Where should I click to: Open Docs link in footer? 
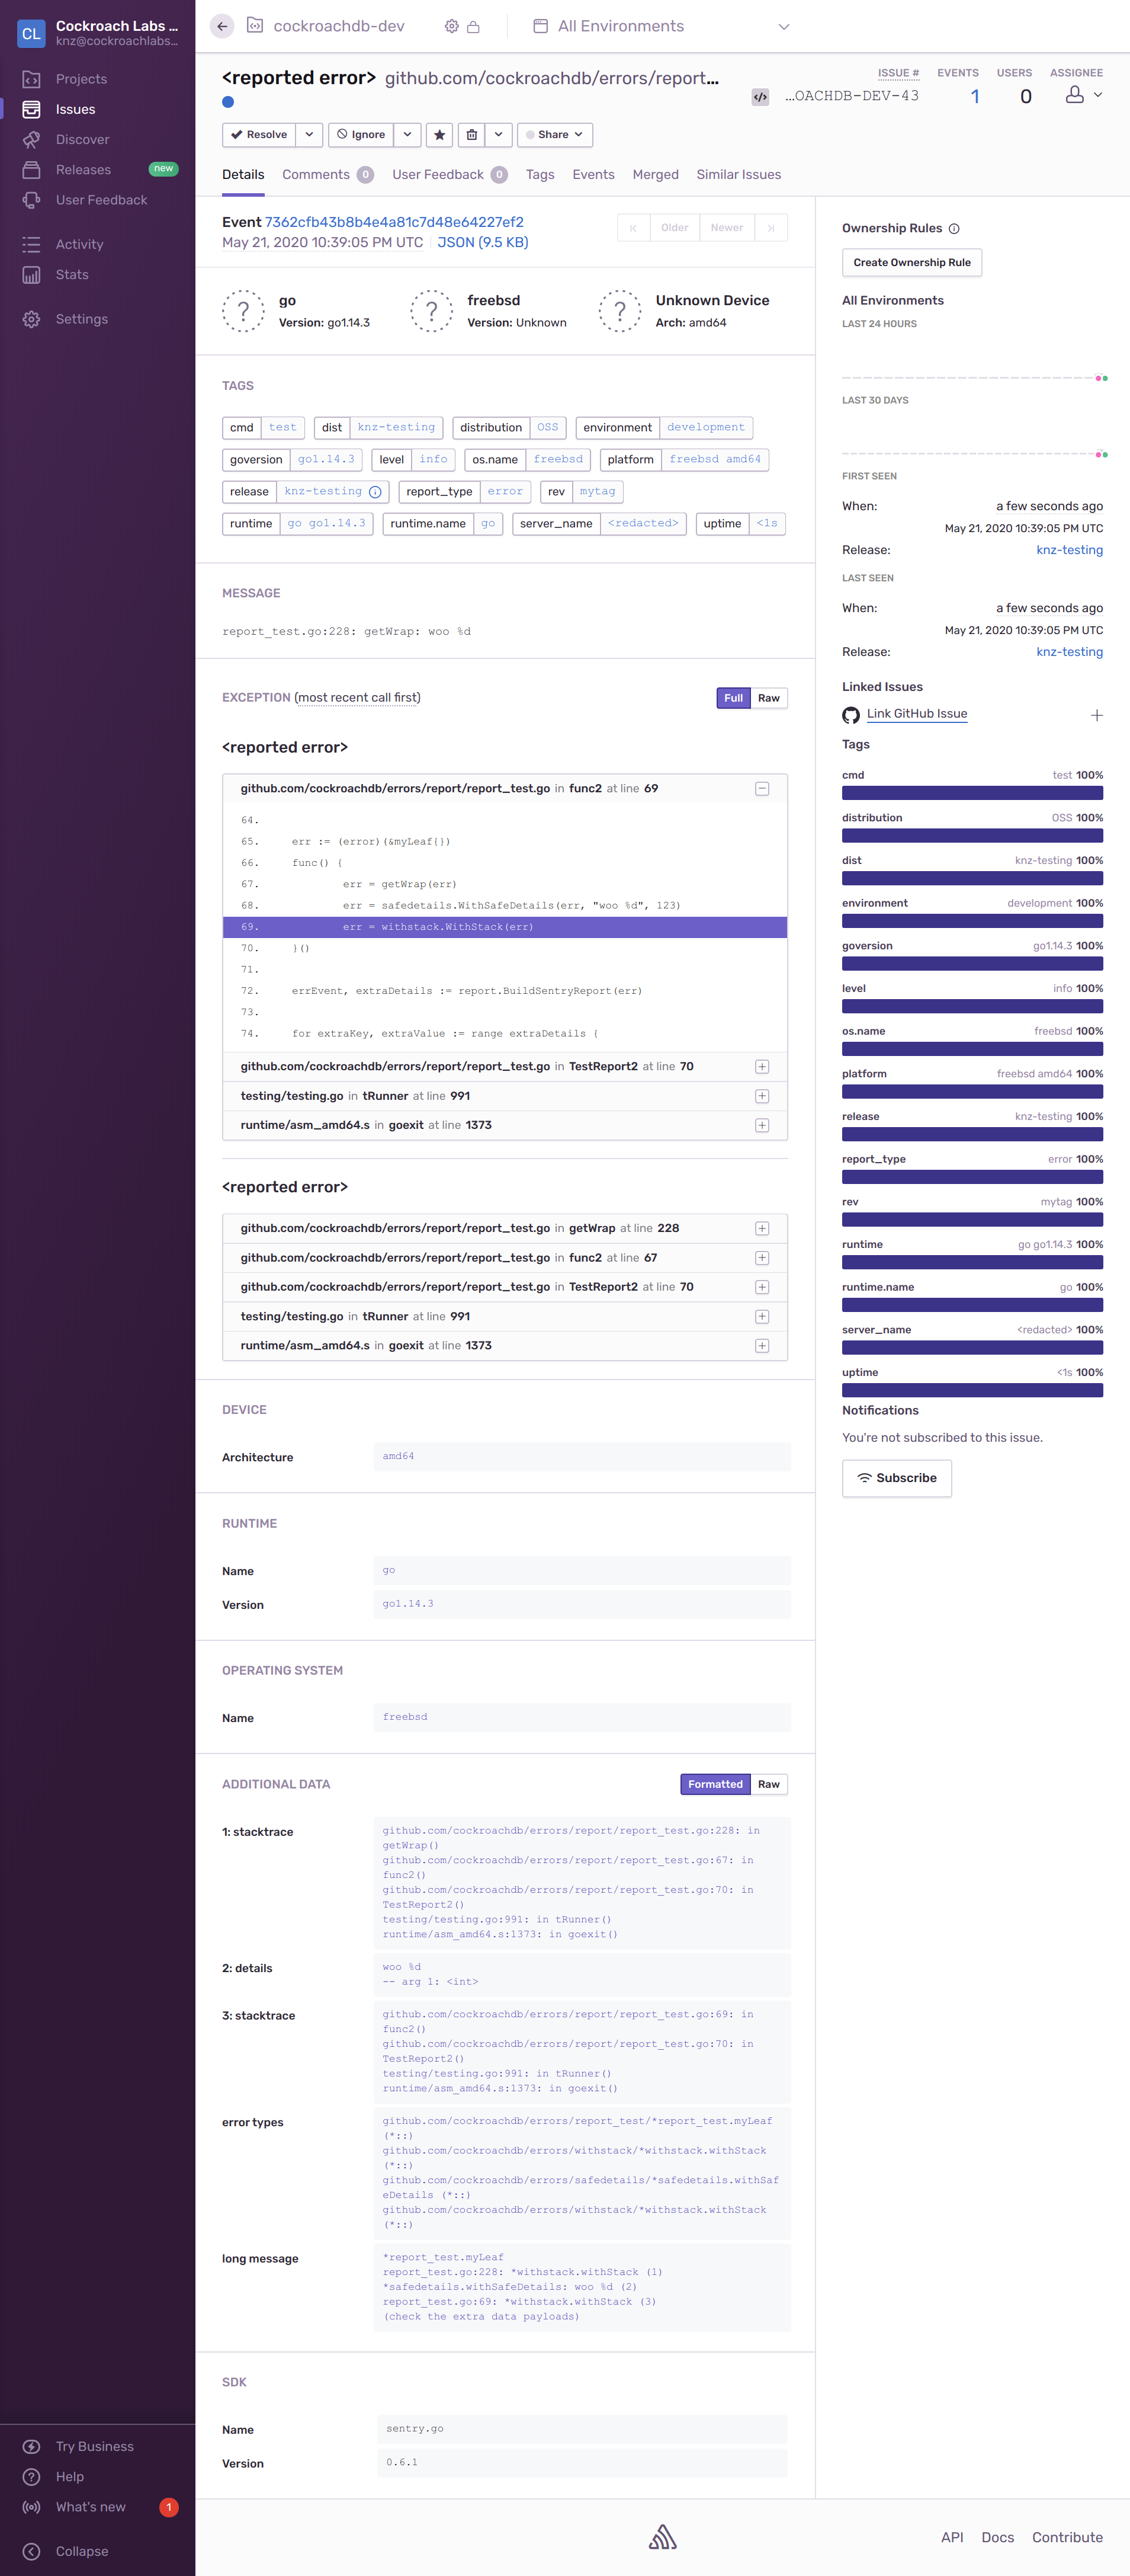click(x=997, y=2537)
